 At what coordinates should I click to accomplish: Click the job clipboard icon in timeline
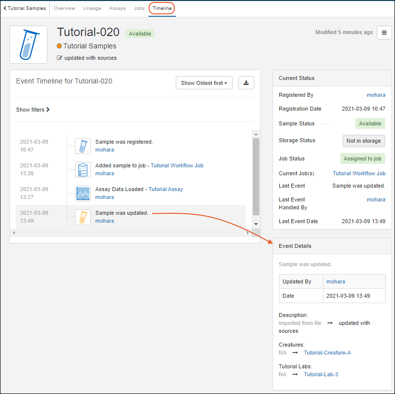point(83,169)
